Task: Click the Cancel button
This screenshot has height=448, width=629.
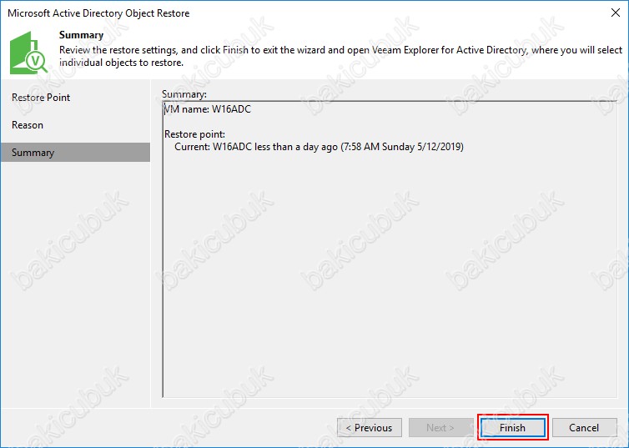Action: click(x=584, y=427)
